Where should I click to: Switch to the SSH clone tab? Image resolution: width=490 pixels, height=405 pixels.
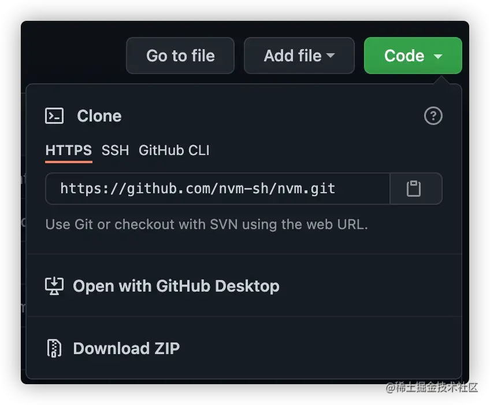tap(115, 150)
